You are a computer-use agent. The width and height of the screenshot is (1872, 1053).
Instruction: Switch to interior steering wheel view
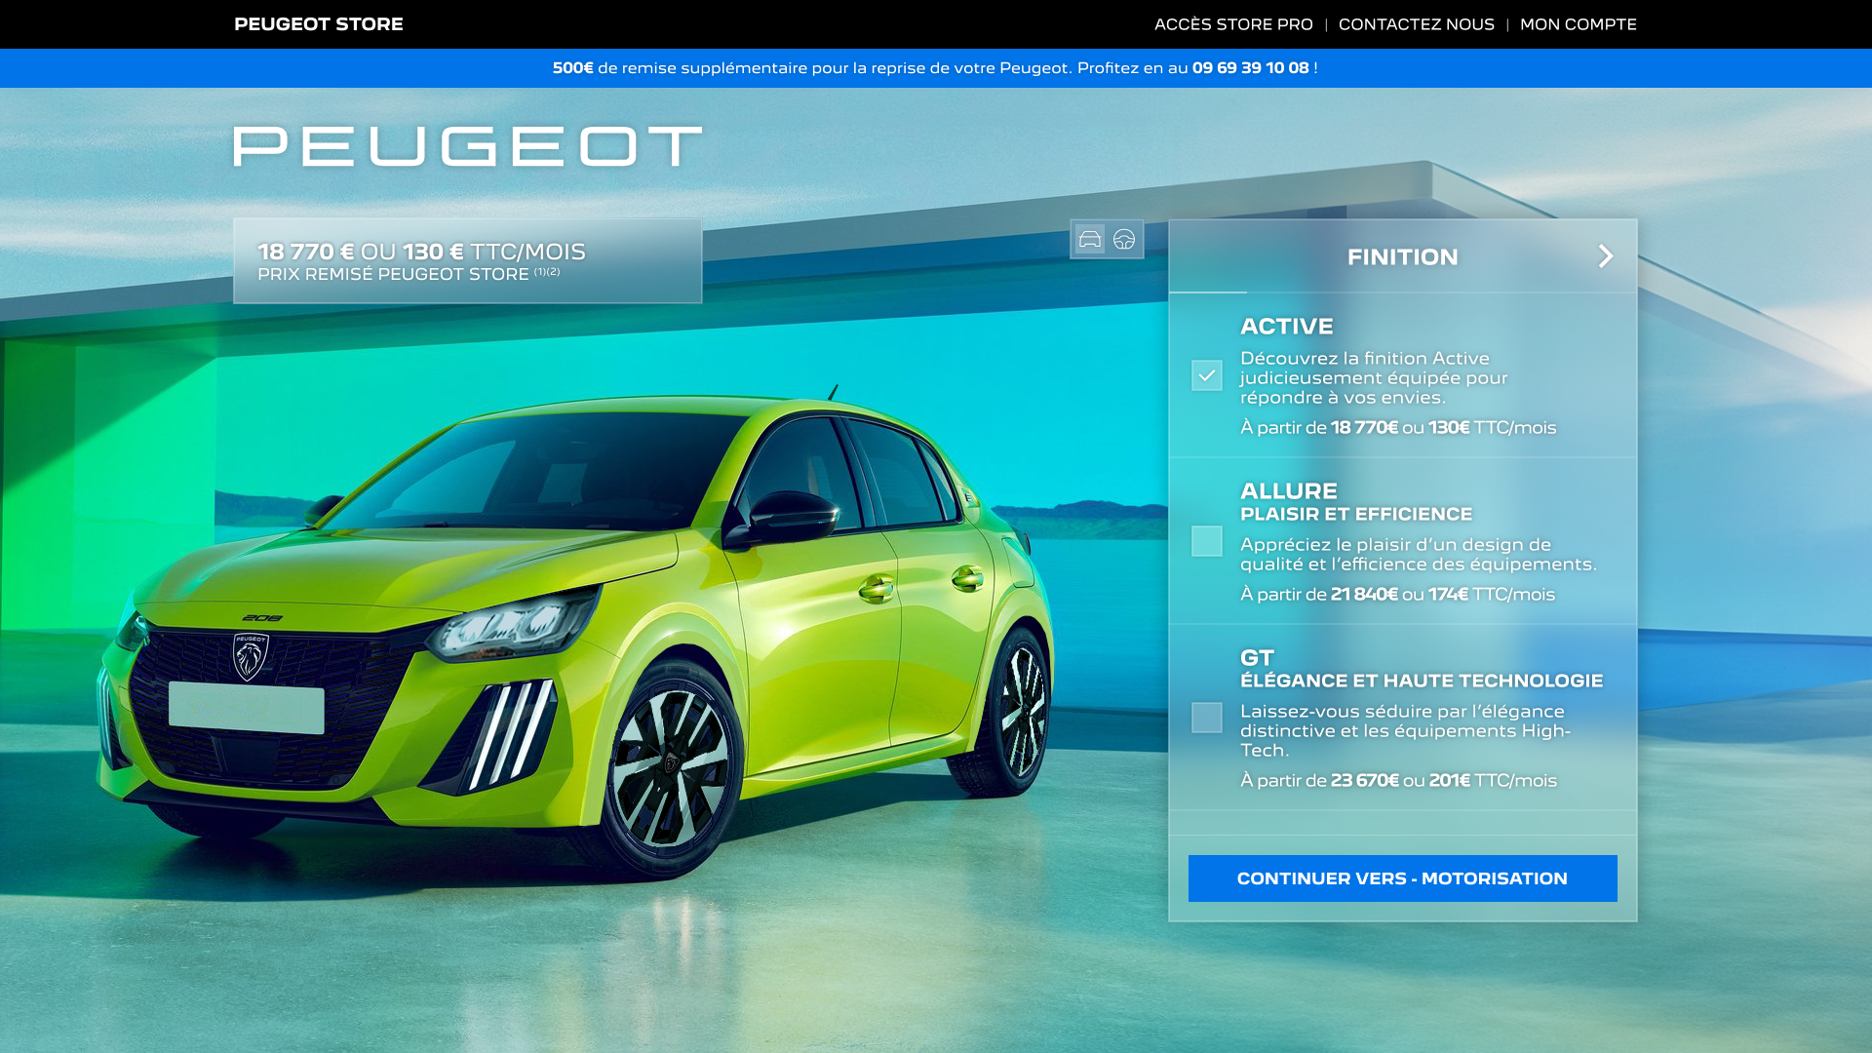[x=1124, y=240]
